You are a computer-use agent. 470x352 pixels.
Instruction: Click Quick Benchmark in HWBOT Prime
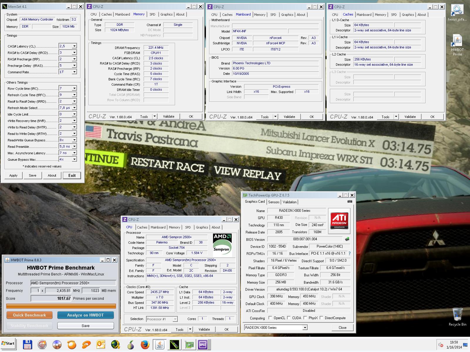pyautogui.click(x=29, y=315)
